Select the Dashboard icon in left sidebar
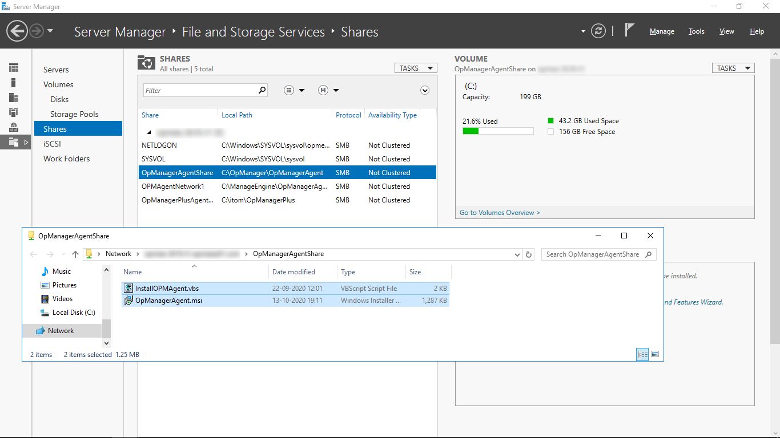Image resolution: width=780 pixels, height=438 pixels. 14,68
